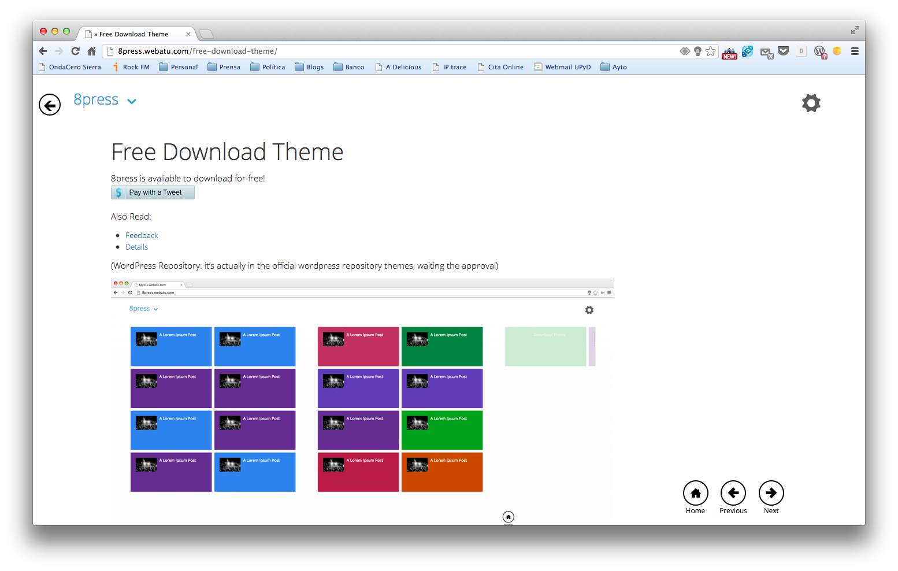Click the mail checker extension icon
This screenshot has width=898, height=571.
point(767,53)
